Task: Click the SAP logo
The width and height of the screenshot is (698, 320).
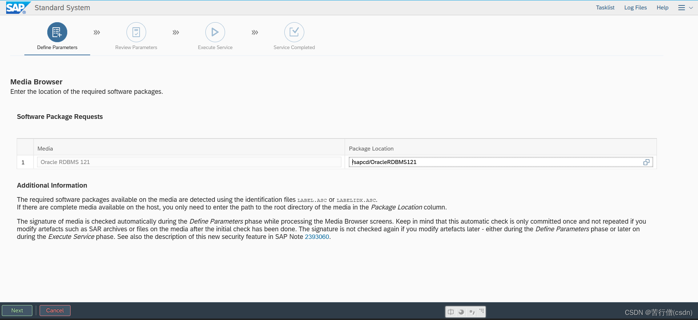Action: pyautogui.click(x=18, y=8)
